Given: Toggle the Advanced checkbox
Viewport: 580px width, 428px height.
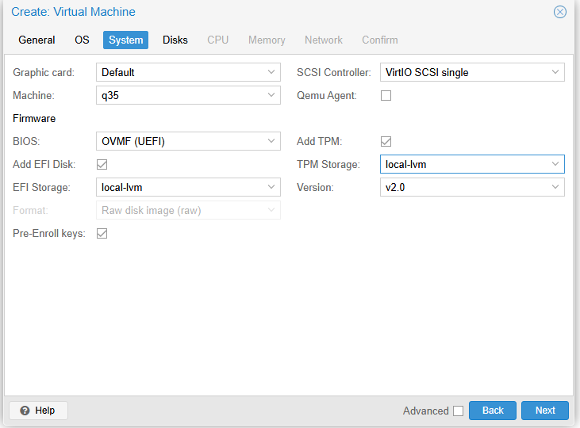Looking at the screenshot, I should pos(458,411).
